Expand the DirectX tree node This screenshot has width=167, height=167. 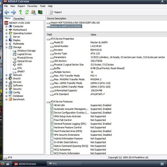click(x=6, y=78)
